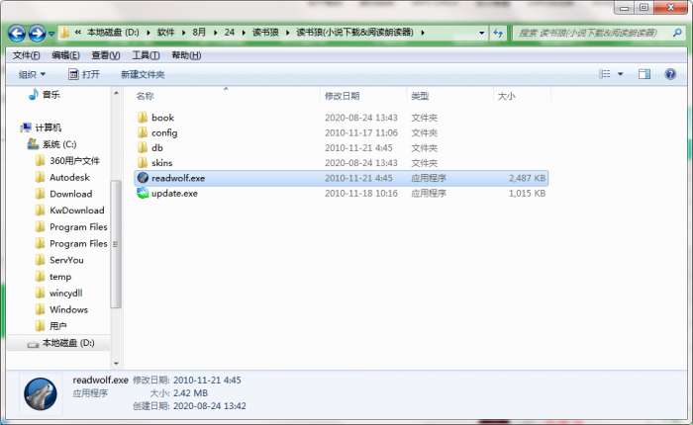Expand the hidden path chevron in address bar
The image size is (693, 425).
tap(78, 33)
